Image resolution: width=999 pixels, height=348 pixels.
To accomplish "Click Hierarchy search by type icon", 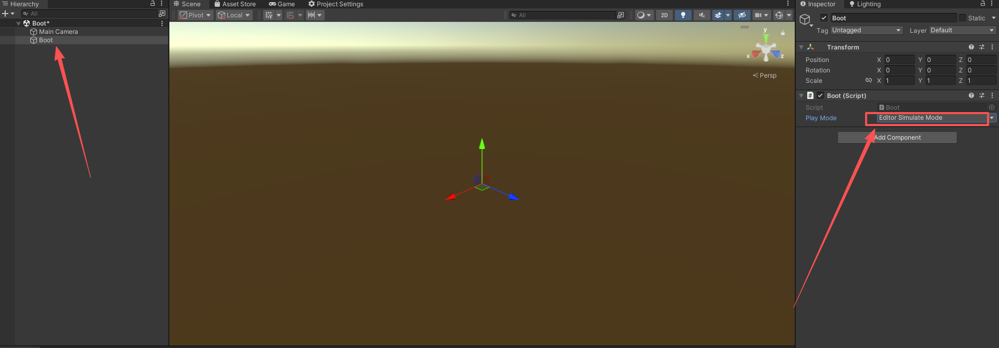I will (x=162, y=14).
